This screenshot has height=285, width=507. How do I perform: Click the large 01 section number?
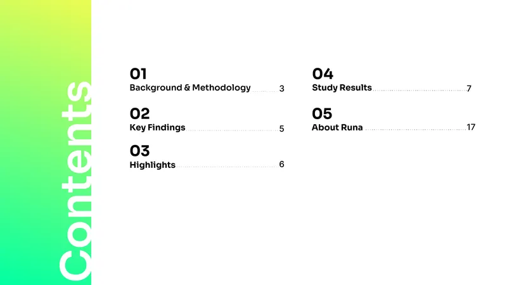tap(138, 73)
